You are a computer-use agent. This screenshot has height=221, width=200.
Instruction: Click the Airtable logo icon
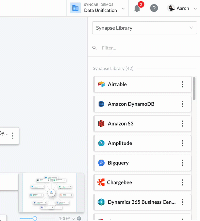tap(101, 84)
